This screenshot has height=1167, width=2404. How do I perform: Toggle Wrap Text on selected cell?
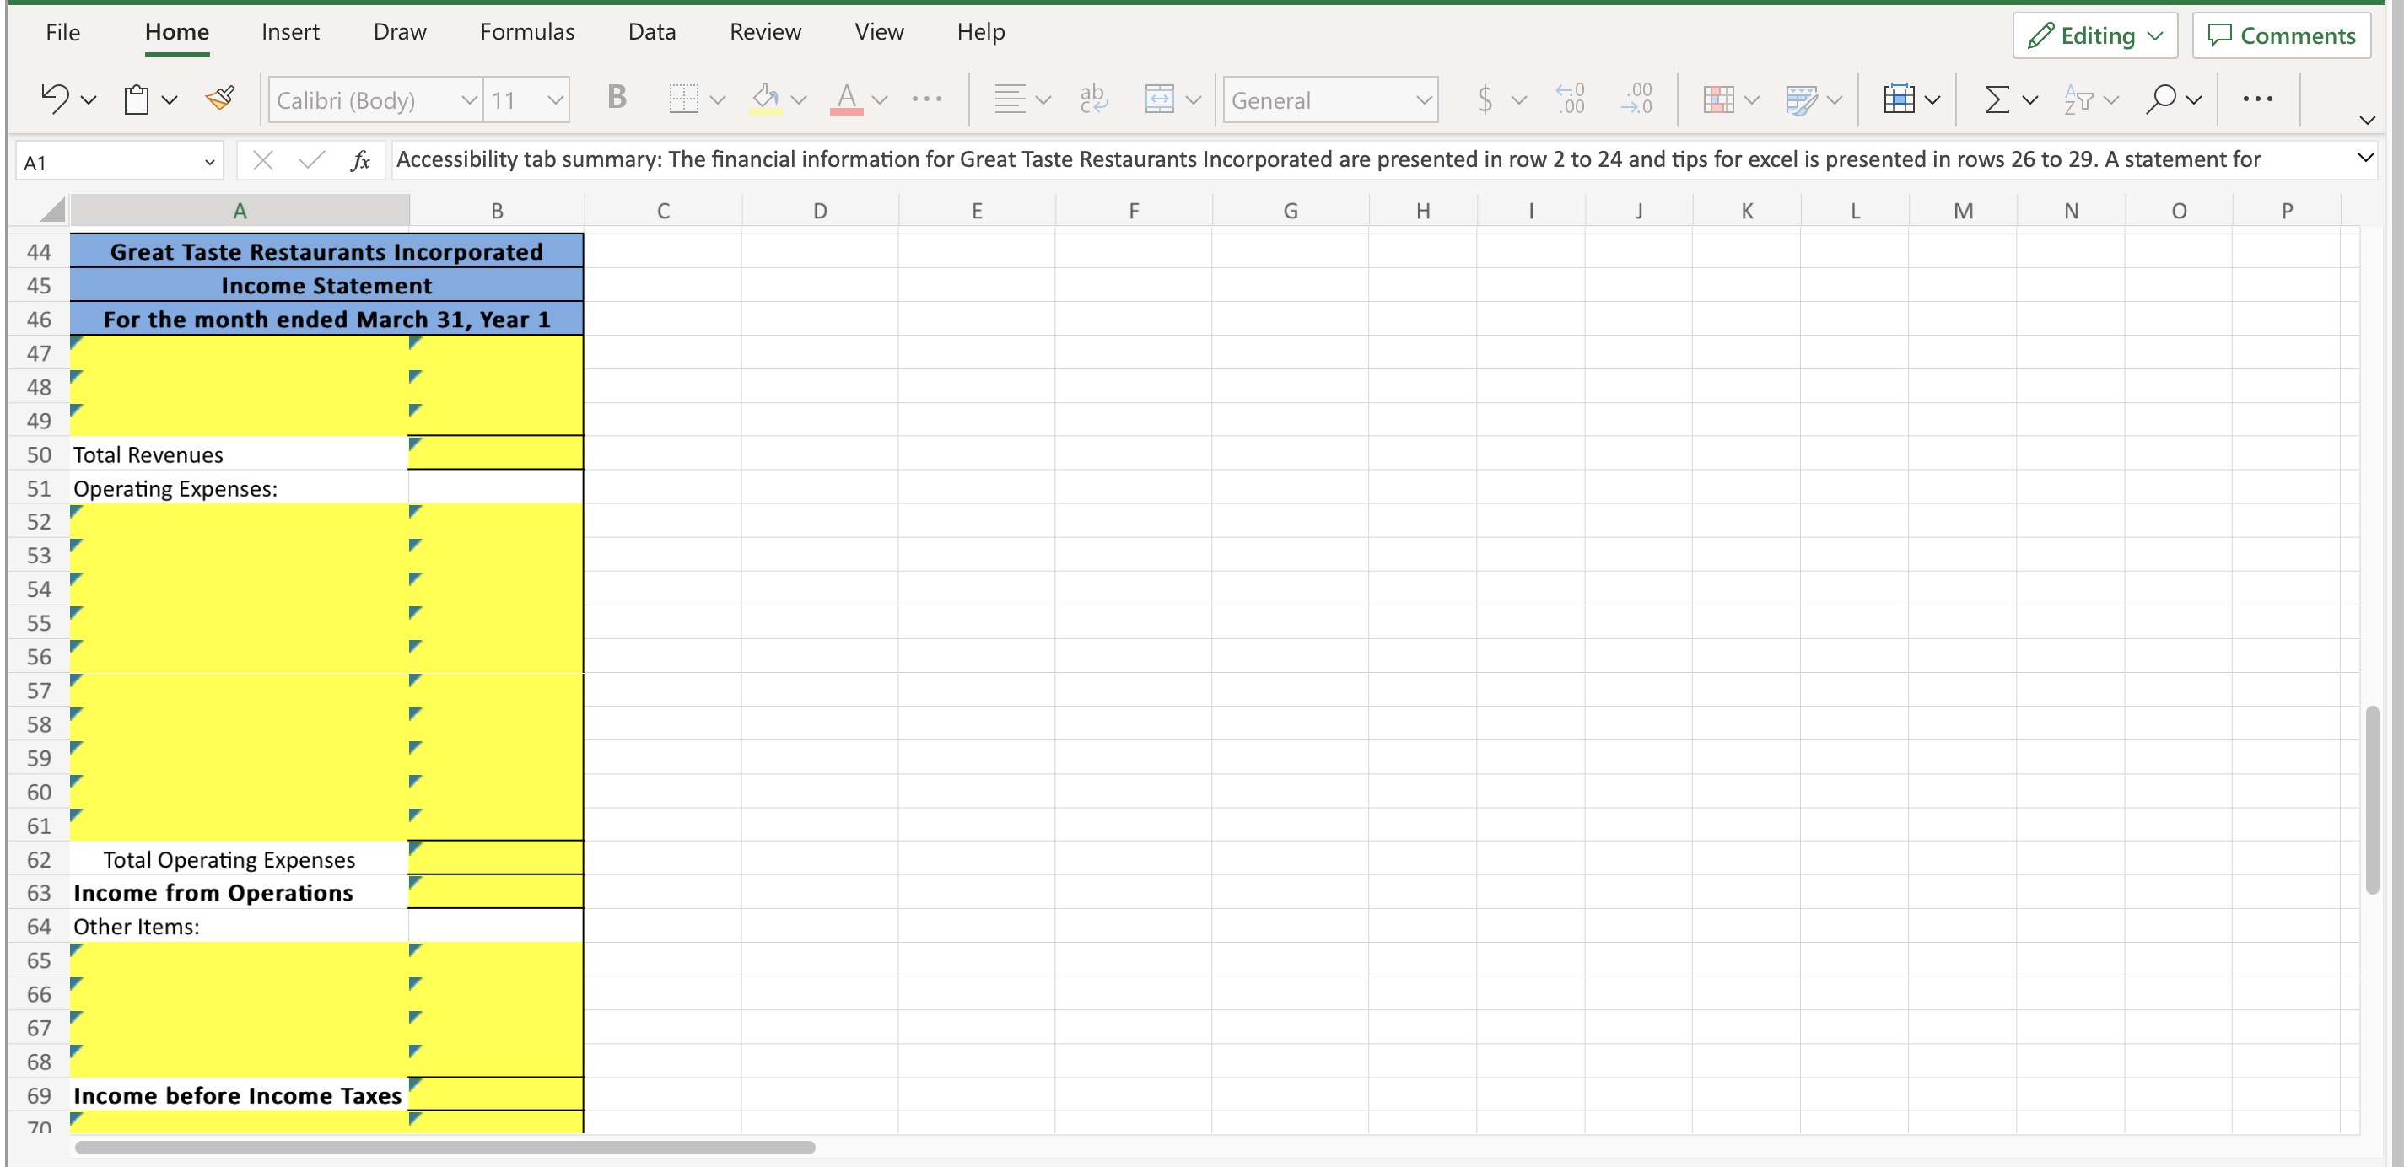click(x=1092, y=99)
